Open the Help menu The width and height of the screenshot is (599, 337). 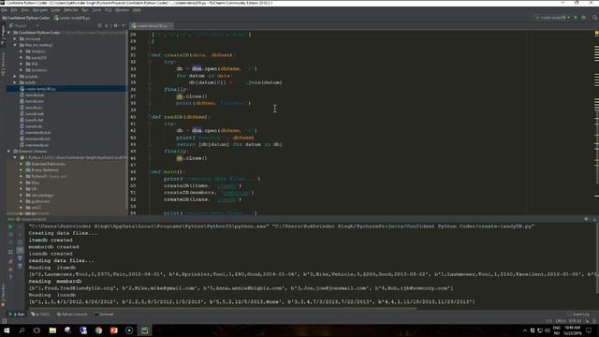[x=137, y=10]
